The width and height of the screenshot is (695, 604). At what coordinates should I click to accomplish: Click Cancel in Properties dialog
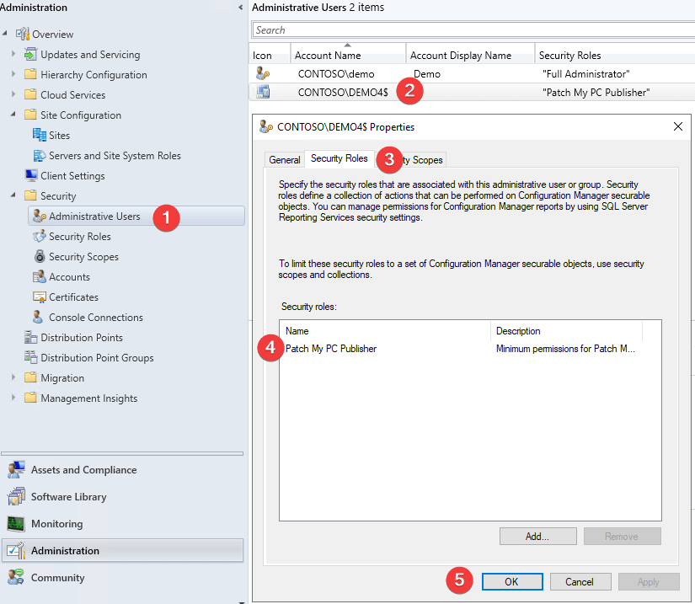point(580,581)
